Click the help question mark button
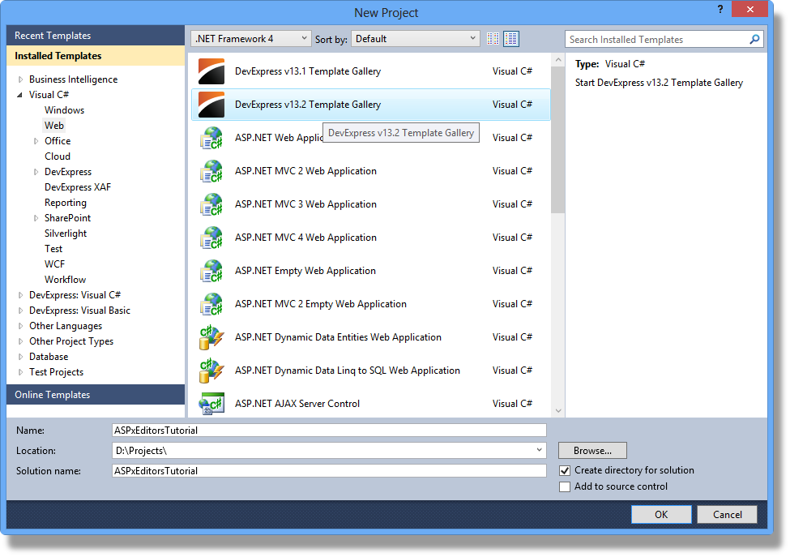The height and width of the screenshot is (557, 790). pyautogui.click(x=720, y=9)
